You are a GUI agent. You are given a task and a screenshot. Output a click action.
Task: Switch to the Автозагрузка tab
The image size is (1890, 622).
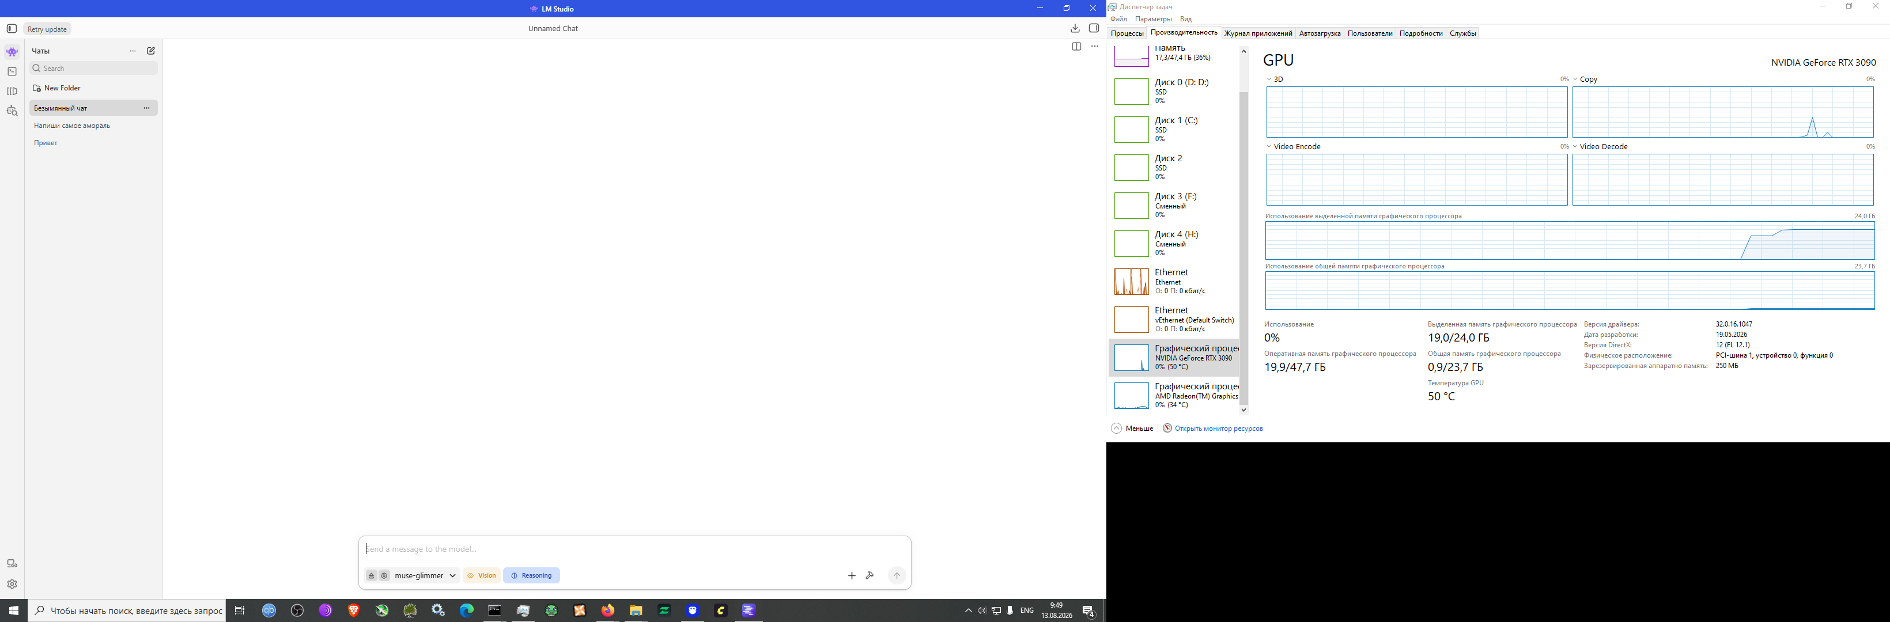[x=1320, y=33]
